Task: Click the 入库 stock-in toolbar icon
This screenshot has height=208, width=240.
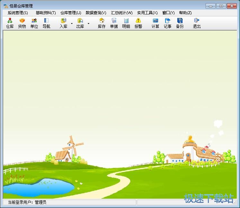Action: tap(63, 23)
